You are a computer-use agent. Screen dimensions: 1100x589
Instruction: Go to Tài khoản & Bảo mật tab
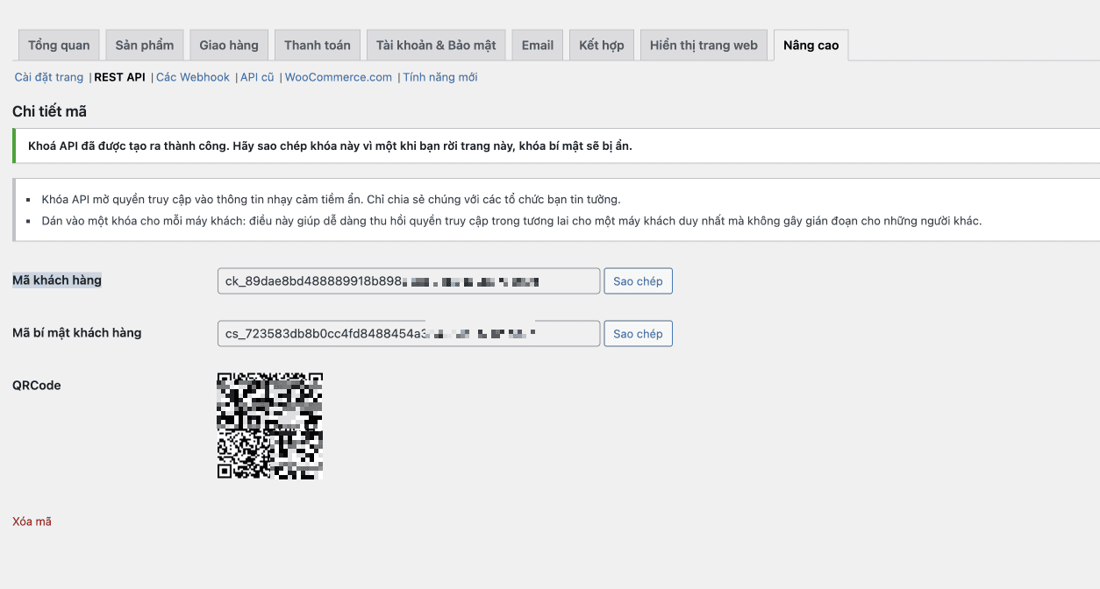point(436,46)
